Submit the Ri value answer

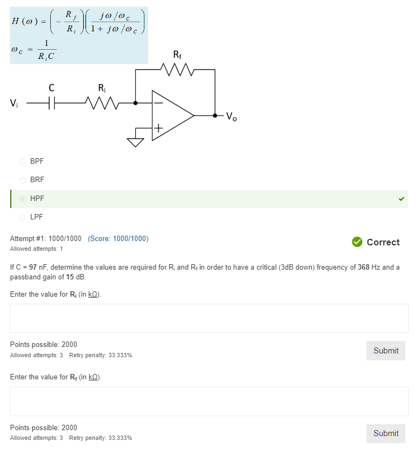tap(385, 350)
